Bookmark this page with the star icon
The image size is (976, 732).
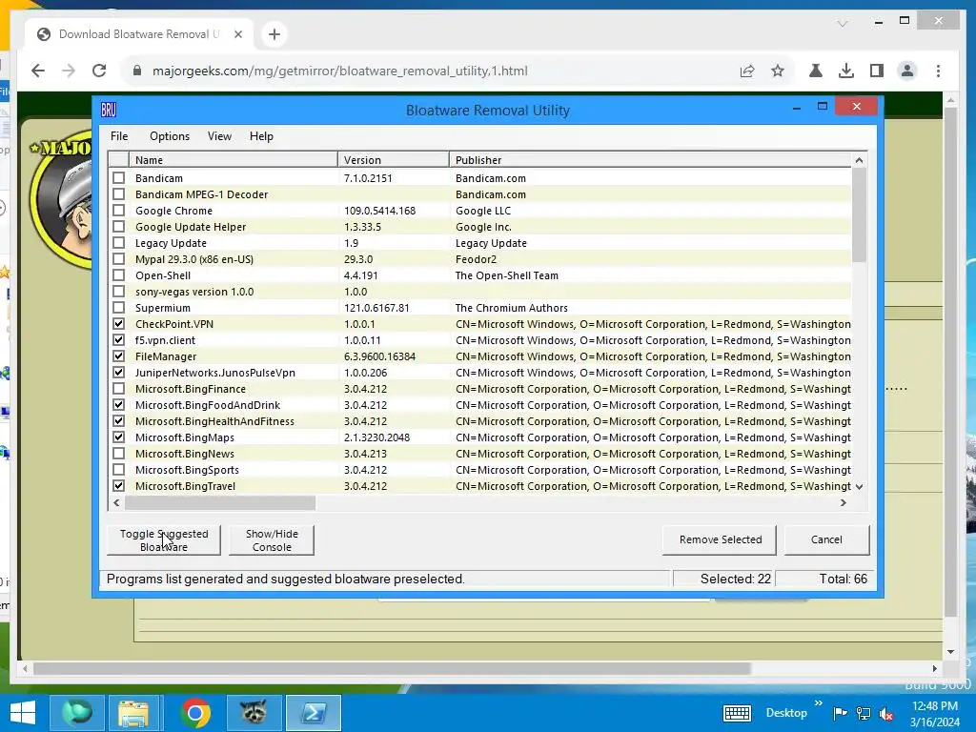pyautogui.click(x=778, y=71)
